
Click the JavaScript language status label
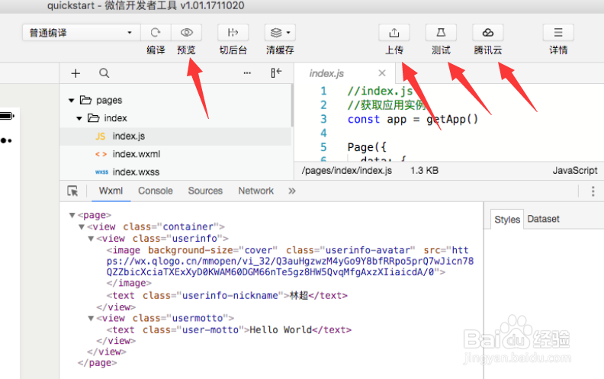575,171
